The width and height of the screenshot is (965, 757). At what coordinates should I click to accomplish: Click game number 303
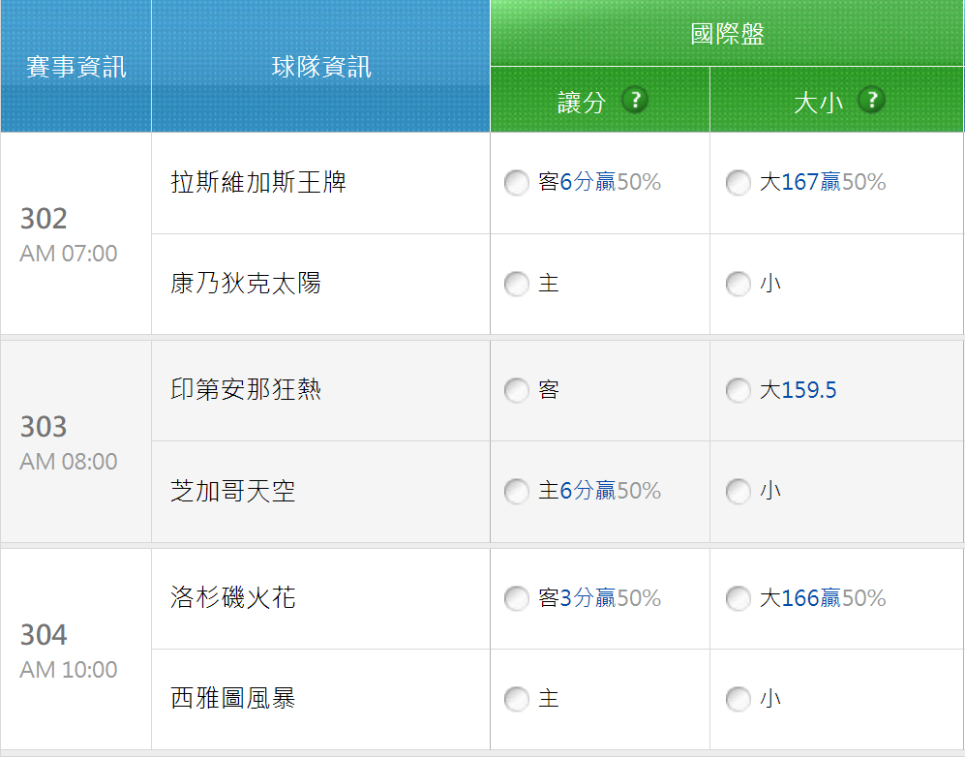click(x=44, y=427)
